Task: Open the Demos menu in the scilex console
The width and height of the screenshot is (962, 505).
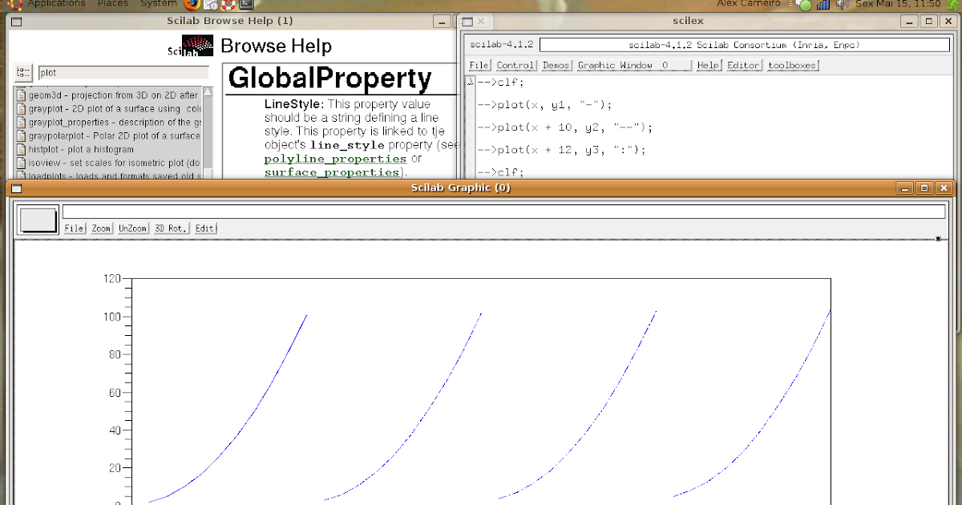Action: [x=556, y=65]
